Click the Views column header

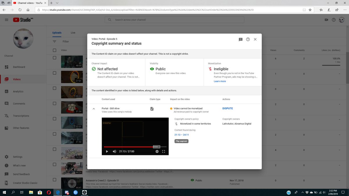(273, 50)
